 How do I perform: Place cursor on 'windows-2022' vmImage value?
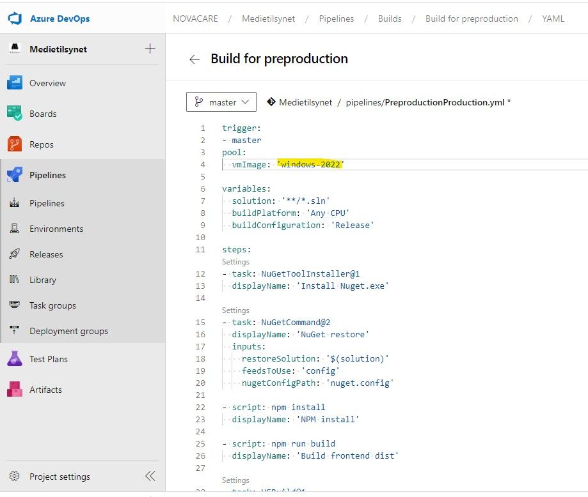tap(310, 164)
